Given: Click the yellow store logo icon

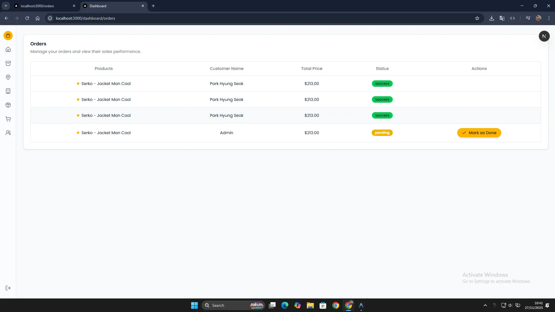Looking at the screenshot, I should (x=8, y=36).
